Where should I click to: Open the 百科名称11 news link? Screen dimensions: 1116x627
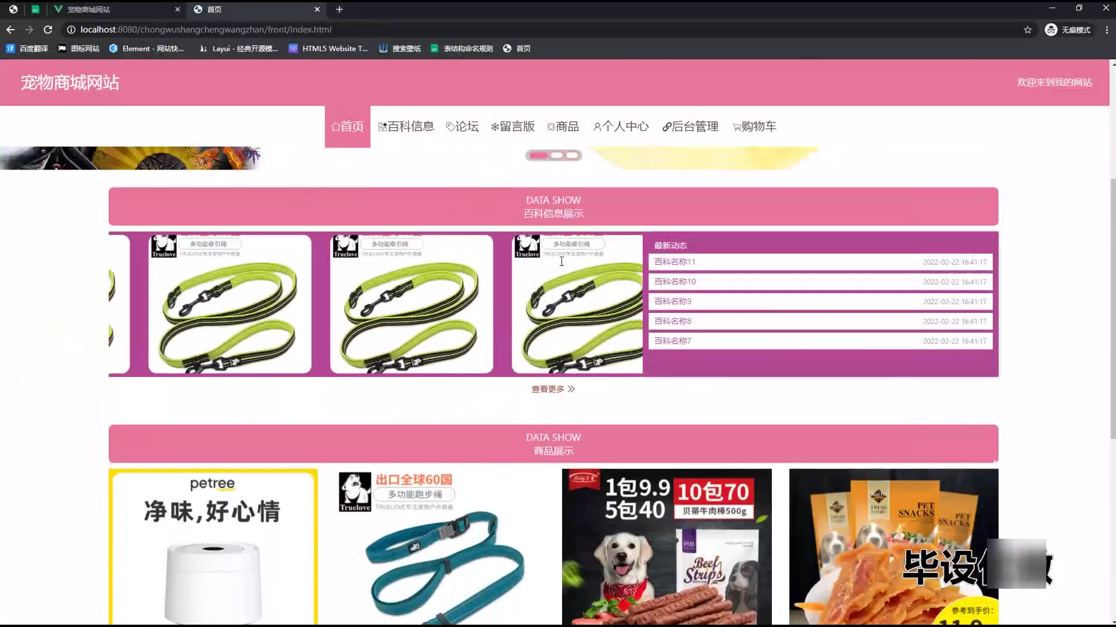(x=675, y=262)
